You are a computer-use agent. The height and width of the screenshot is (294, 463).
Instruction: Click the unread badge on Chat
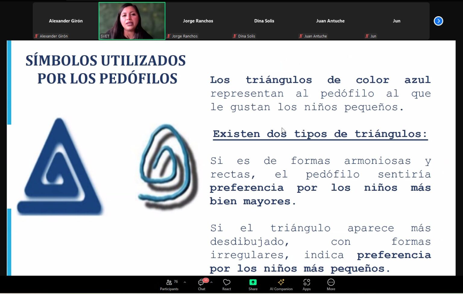click(206, 280)
